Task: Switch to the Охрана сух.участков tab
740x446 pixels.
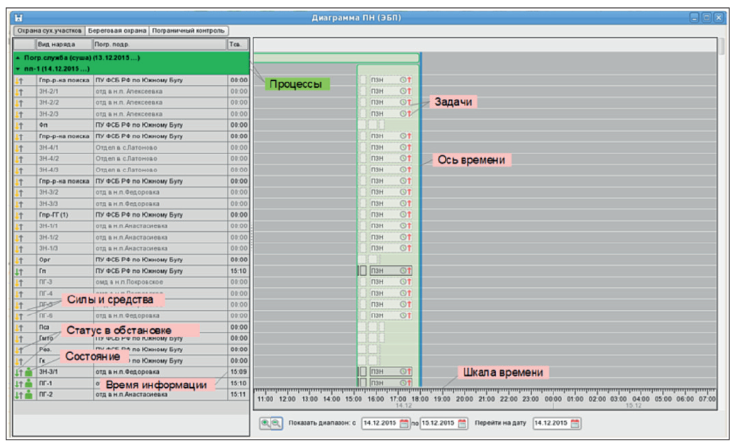Action: pos(50,30)
